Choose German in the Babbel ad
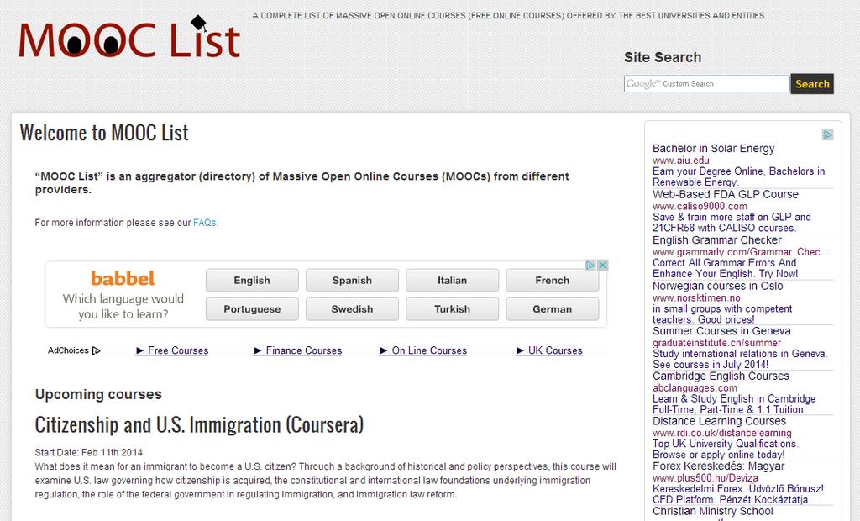The image size is (860, 521). (x=553, y=309)
